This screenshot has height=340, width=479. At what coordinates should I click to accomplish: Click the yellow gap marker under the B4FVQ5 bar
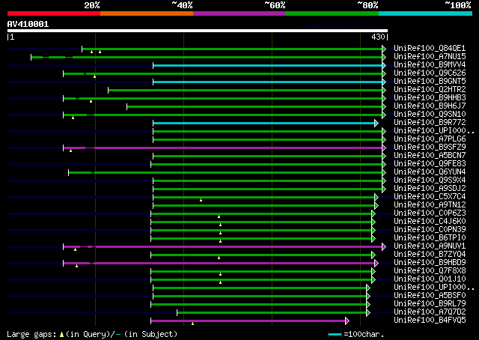(192, 324)
